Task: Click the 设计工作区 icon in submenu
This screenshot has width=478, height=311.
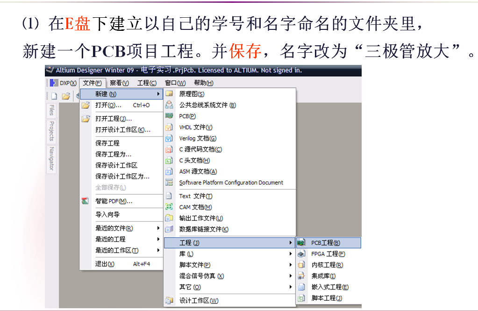Action: click(x=169, y=301)
